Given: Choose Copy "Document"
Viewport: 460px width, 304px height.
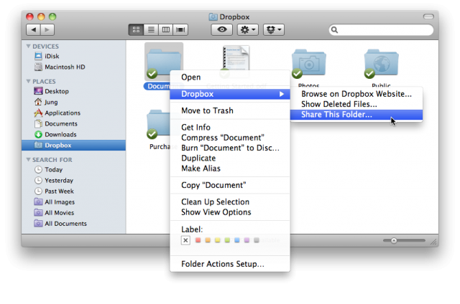Looking at the screenshot, I should [x=230, y=185].
